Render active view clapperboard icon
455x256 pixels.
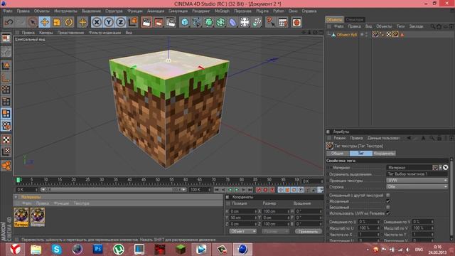(146, 22)
